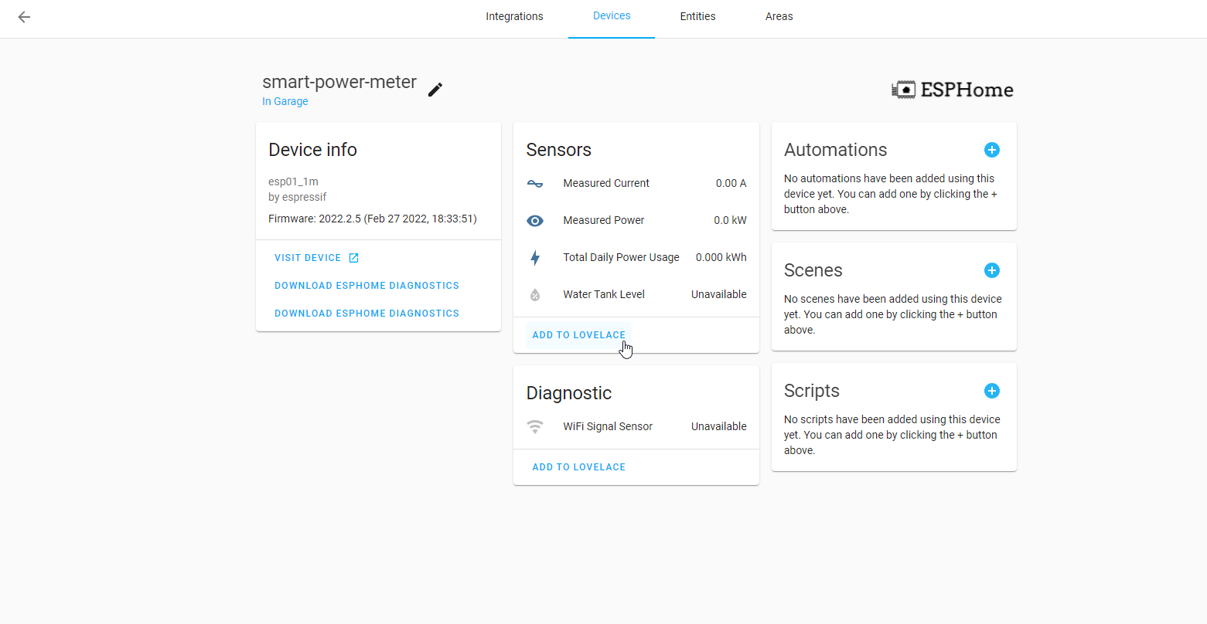The width and height of the screenshot is (1207, 624).
Task: Click Download ESPHome Diagnostics link
Action: coord(367,285)
